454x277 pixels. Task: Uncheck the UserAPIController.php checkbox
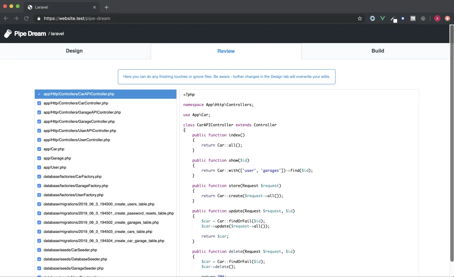click(39, 131)
